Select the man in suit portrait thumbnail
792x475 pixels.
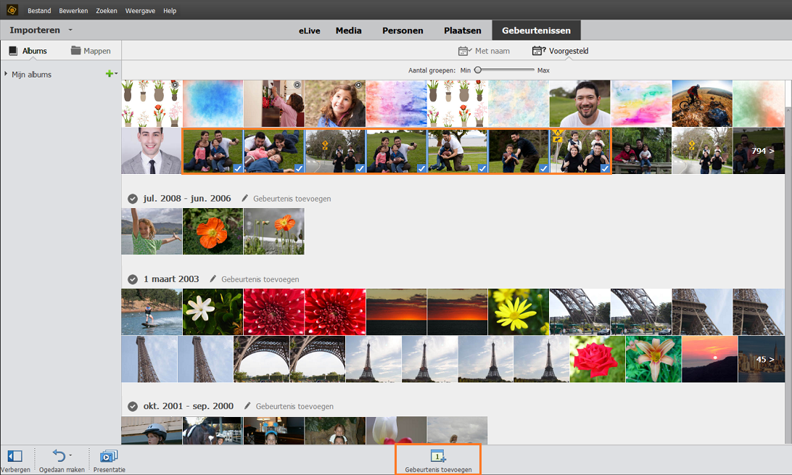[x=151, y=151]
